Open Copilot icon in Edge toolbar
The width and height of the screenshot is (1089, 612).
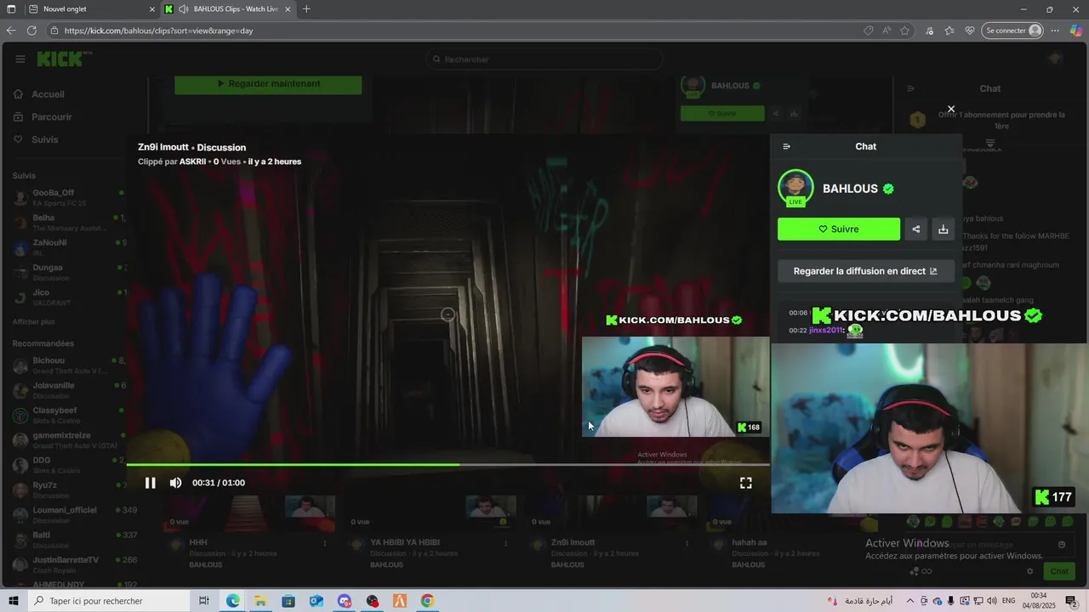[1076, 31]
